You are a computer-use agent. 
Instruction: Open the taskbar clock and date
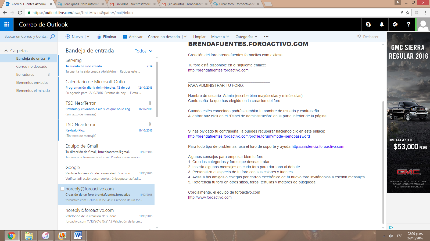pyautogui.click(x=415, y=236)
